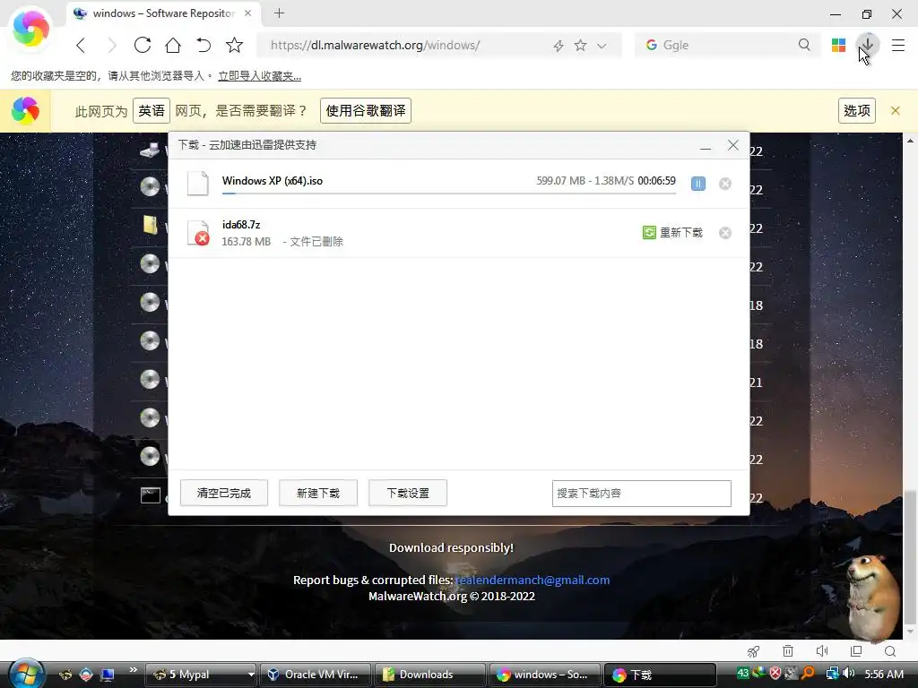
Task: Click the 英语 language selector in translate bar
Action: 152,110
